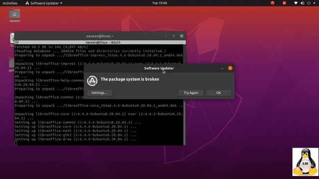Minimize the naveen@linux terminal window

click(x=165, y=36)
